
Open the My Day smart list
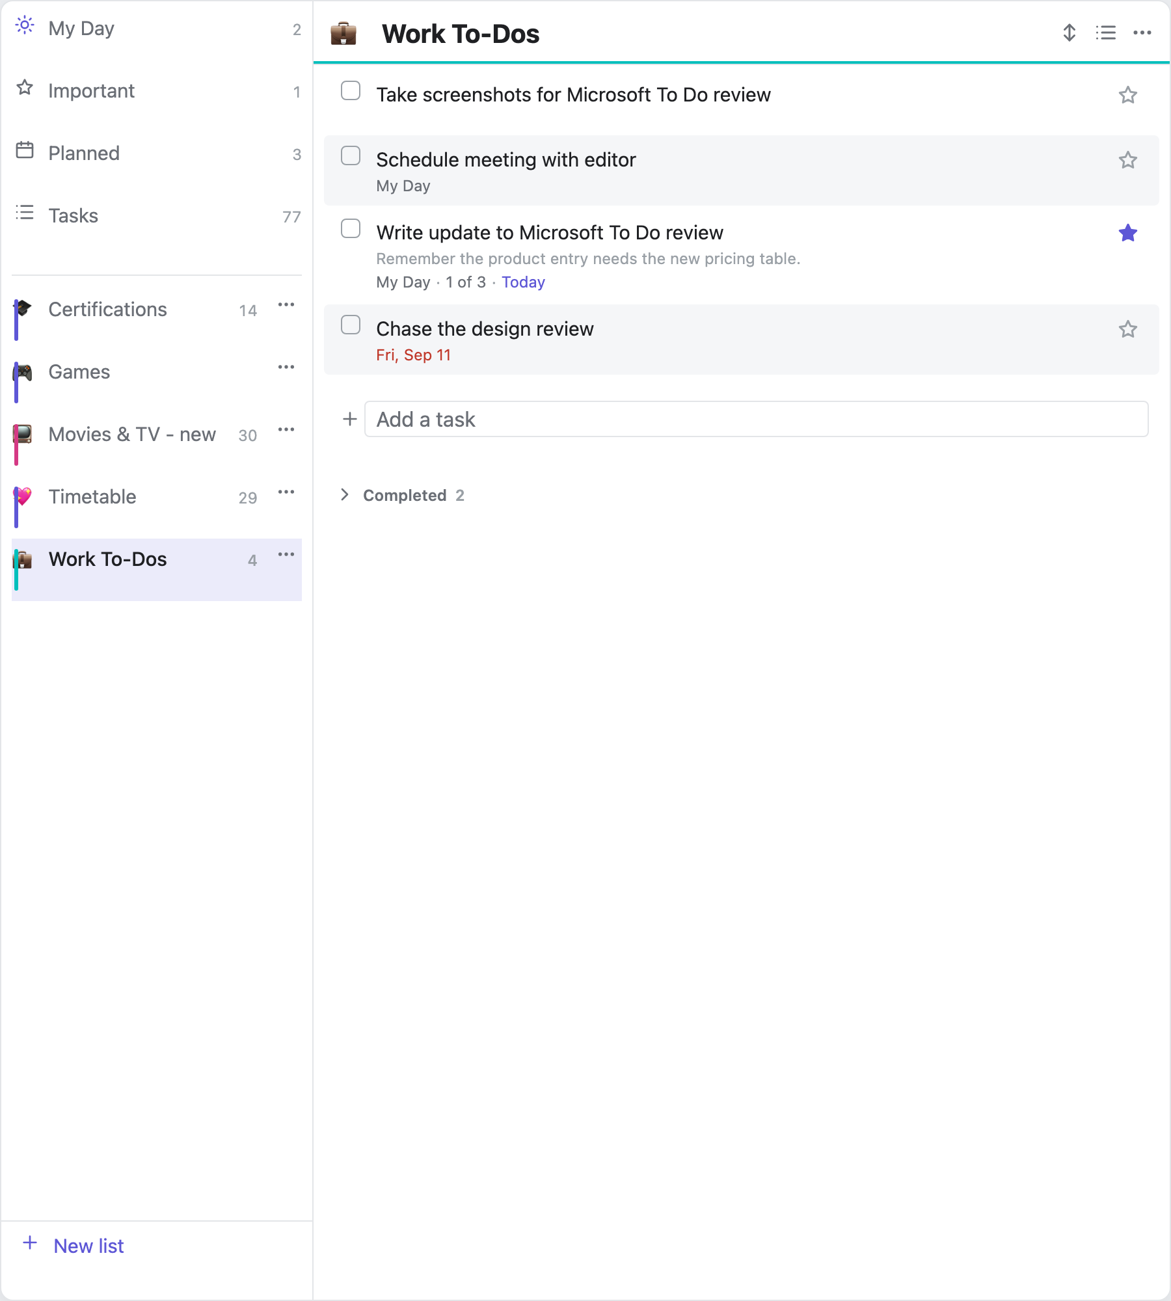(157, 29)
